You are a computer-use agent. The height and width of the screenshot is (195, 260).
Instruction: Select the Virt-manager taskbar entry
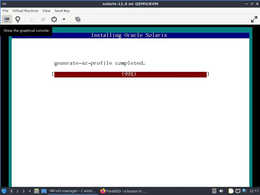click(73, 191)
